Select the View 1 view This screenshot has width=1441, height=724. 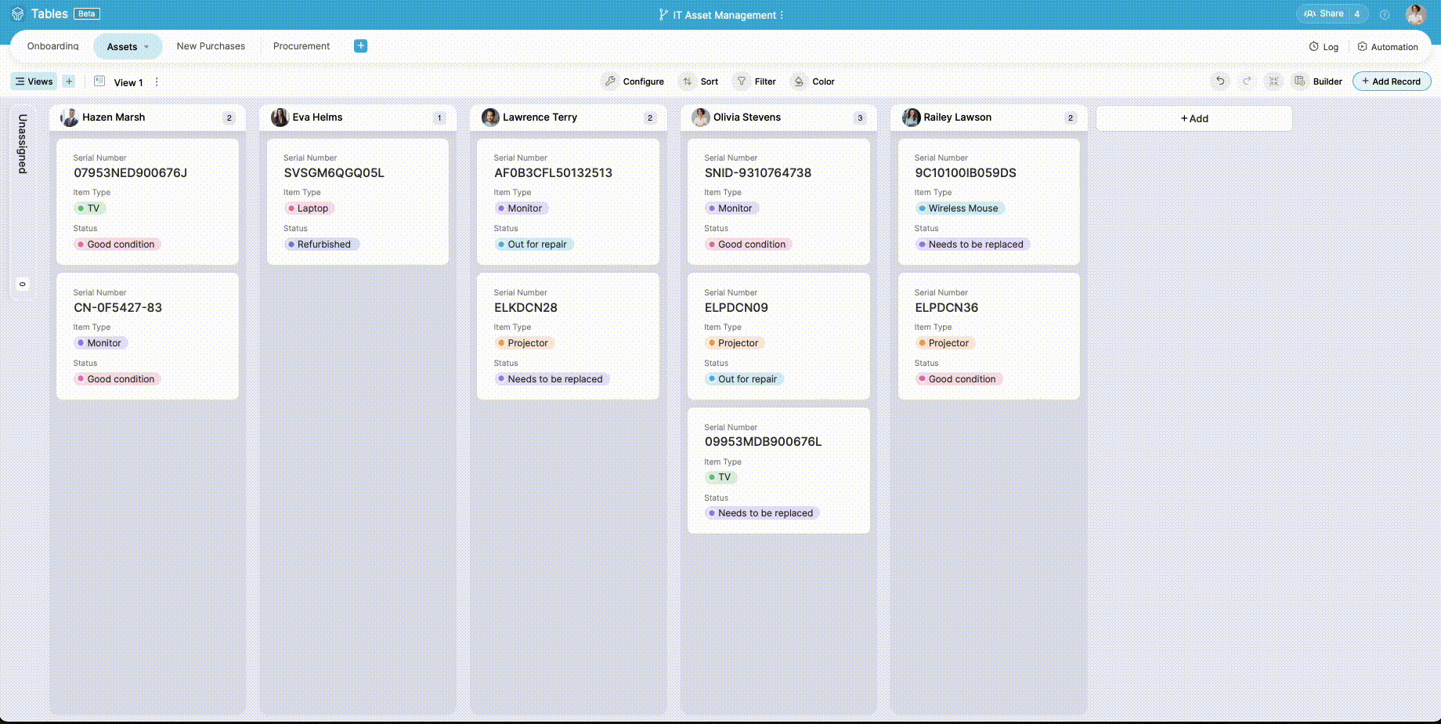point(128,82)
